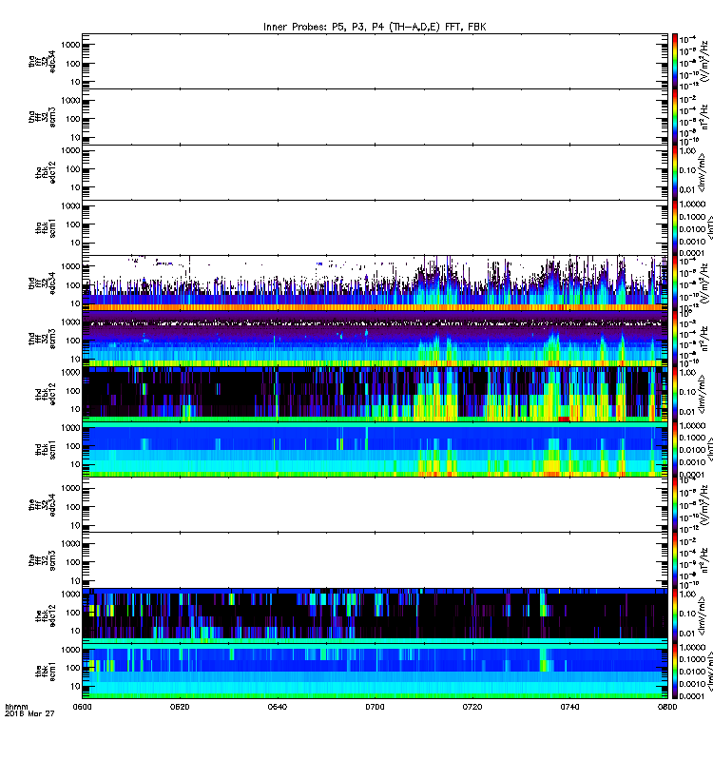Click inside the the fbk edc12 spectrogram
The height and width of the screenshot is (761, 713).
[375, 615]
